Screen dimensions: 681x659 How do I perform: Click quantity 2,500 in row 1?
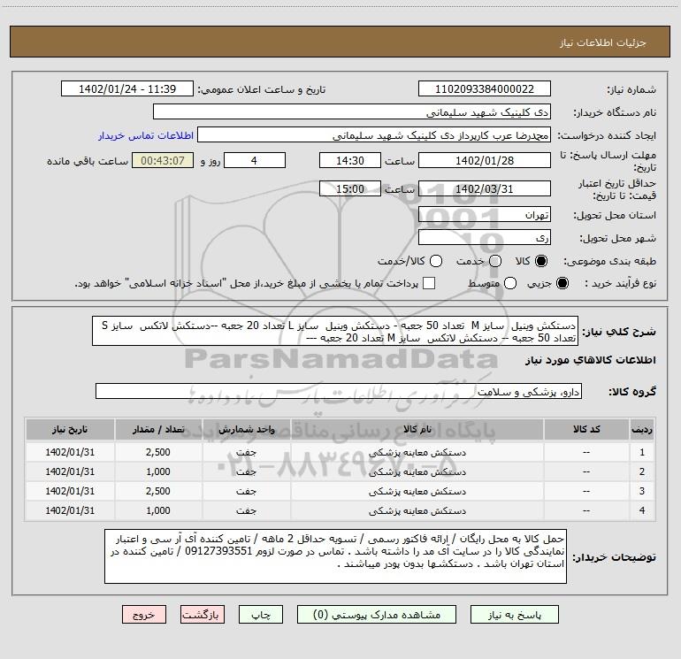point(158,452)
